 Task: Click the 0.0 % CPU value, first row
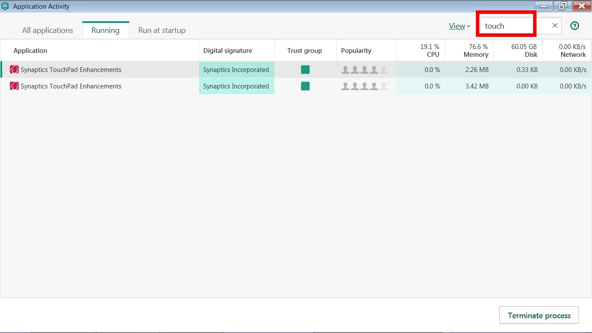pos(432,69)
